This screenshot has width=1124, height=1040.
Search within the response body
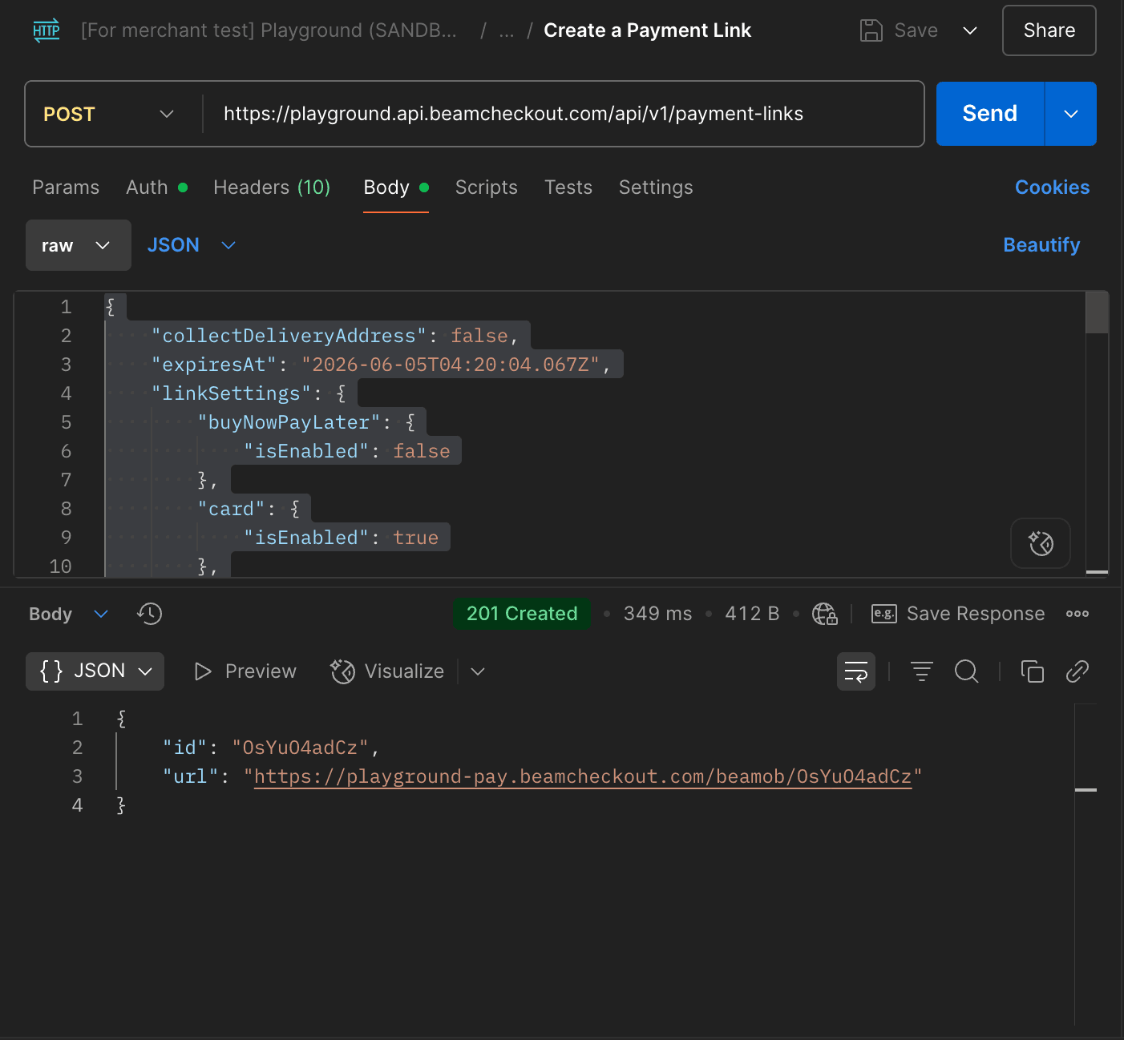click(966, 671)
